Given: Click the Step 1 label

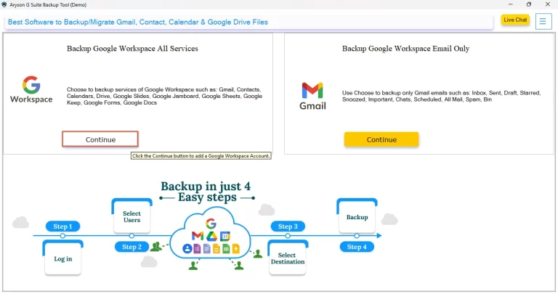Looking at the screenshot, I should (x=62, y=226).
